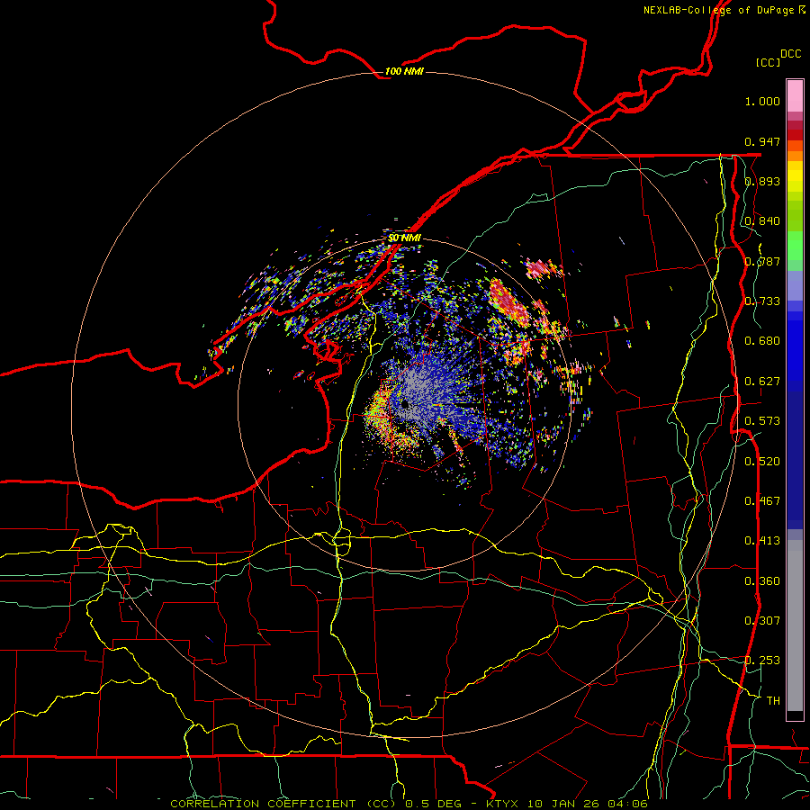Click the 0.573 scale value
The image size is (810, 810).
[762, 421]
